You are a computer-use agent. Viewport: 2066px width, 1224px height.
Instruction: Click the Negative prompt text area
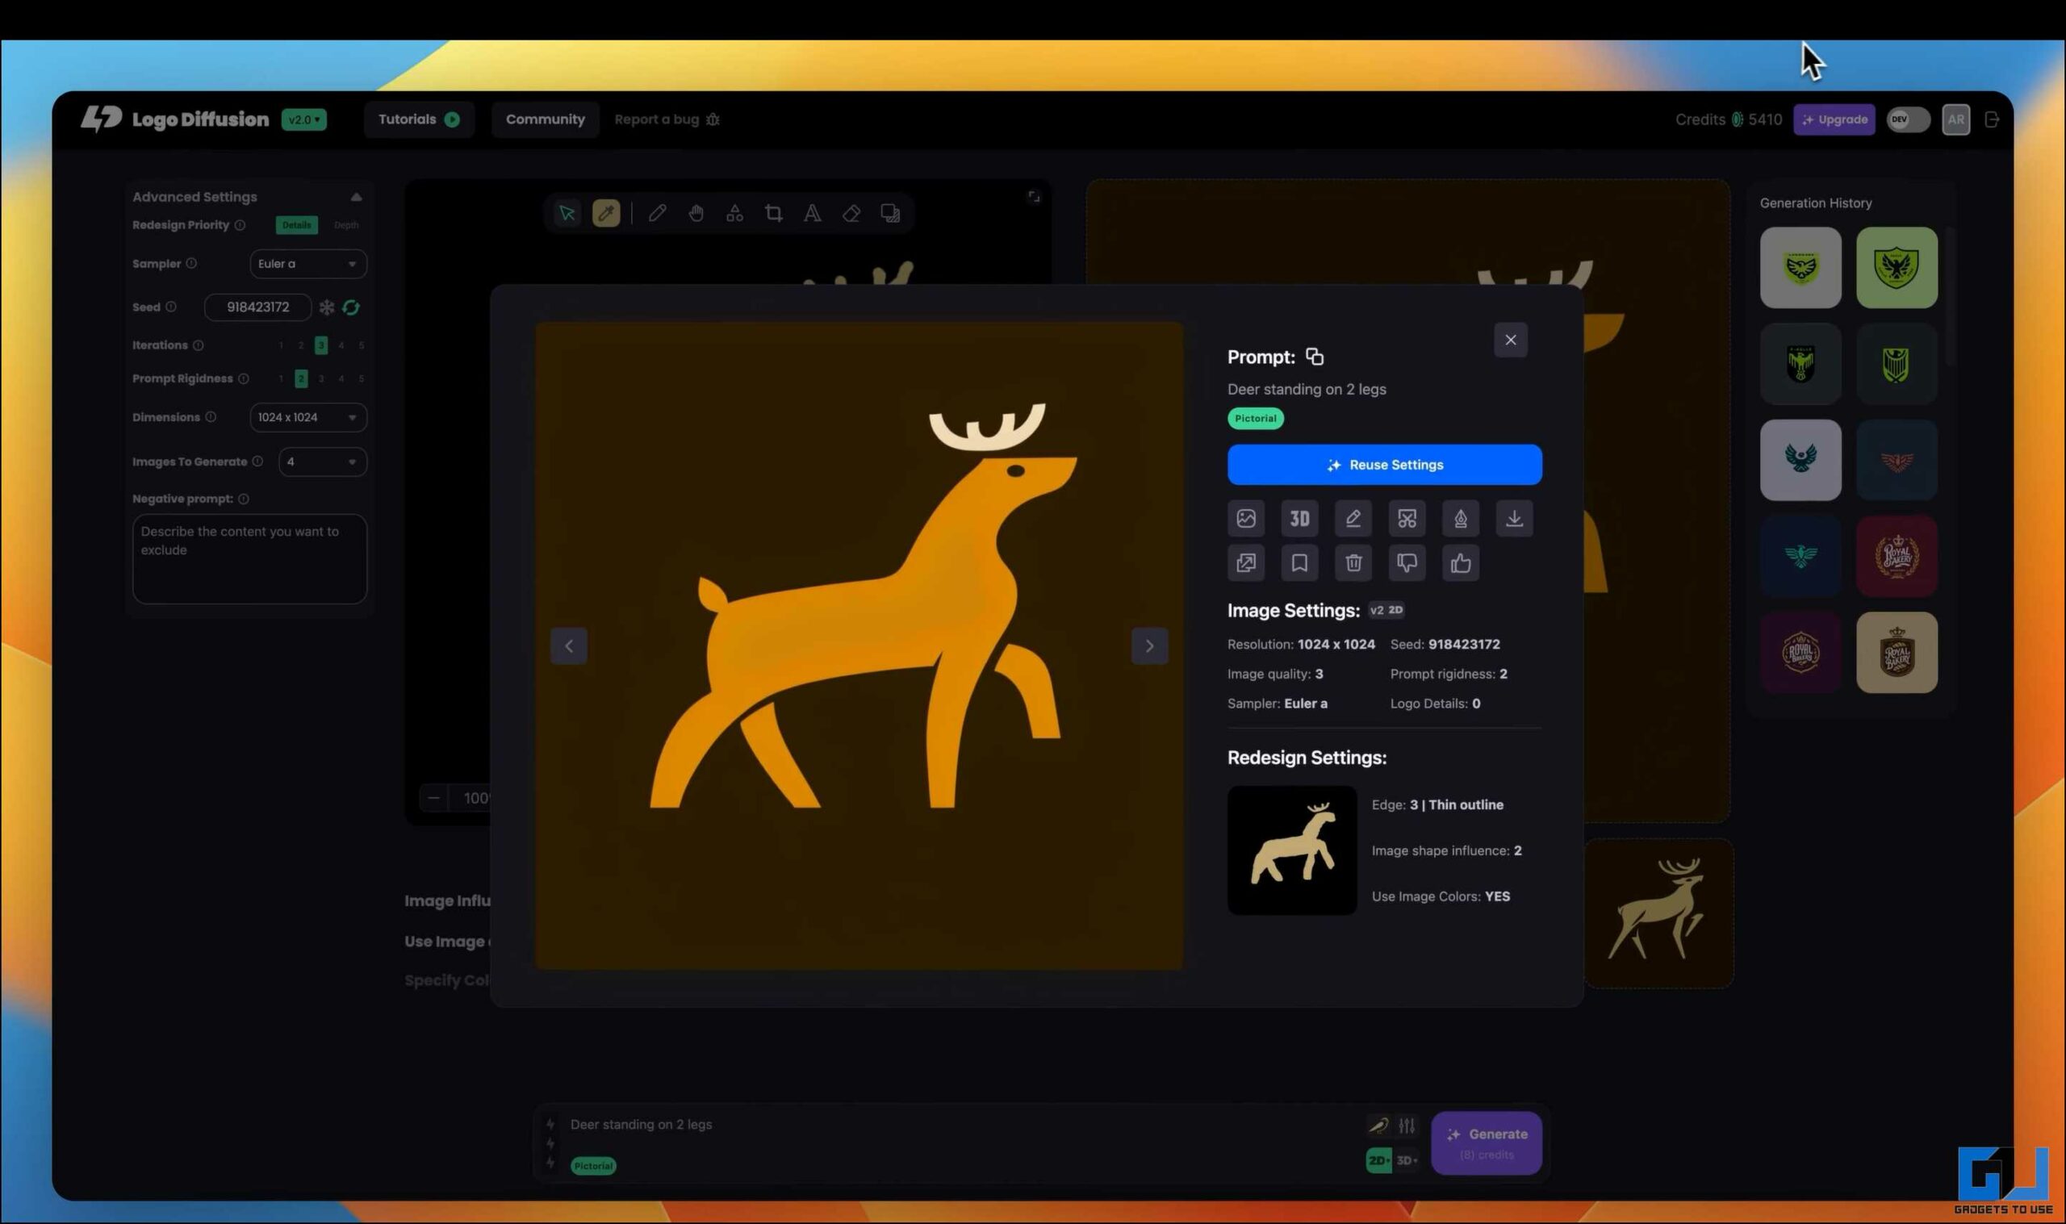tap(249, 558)
